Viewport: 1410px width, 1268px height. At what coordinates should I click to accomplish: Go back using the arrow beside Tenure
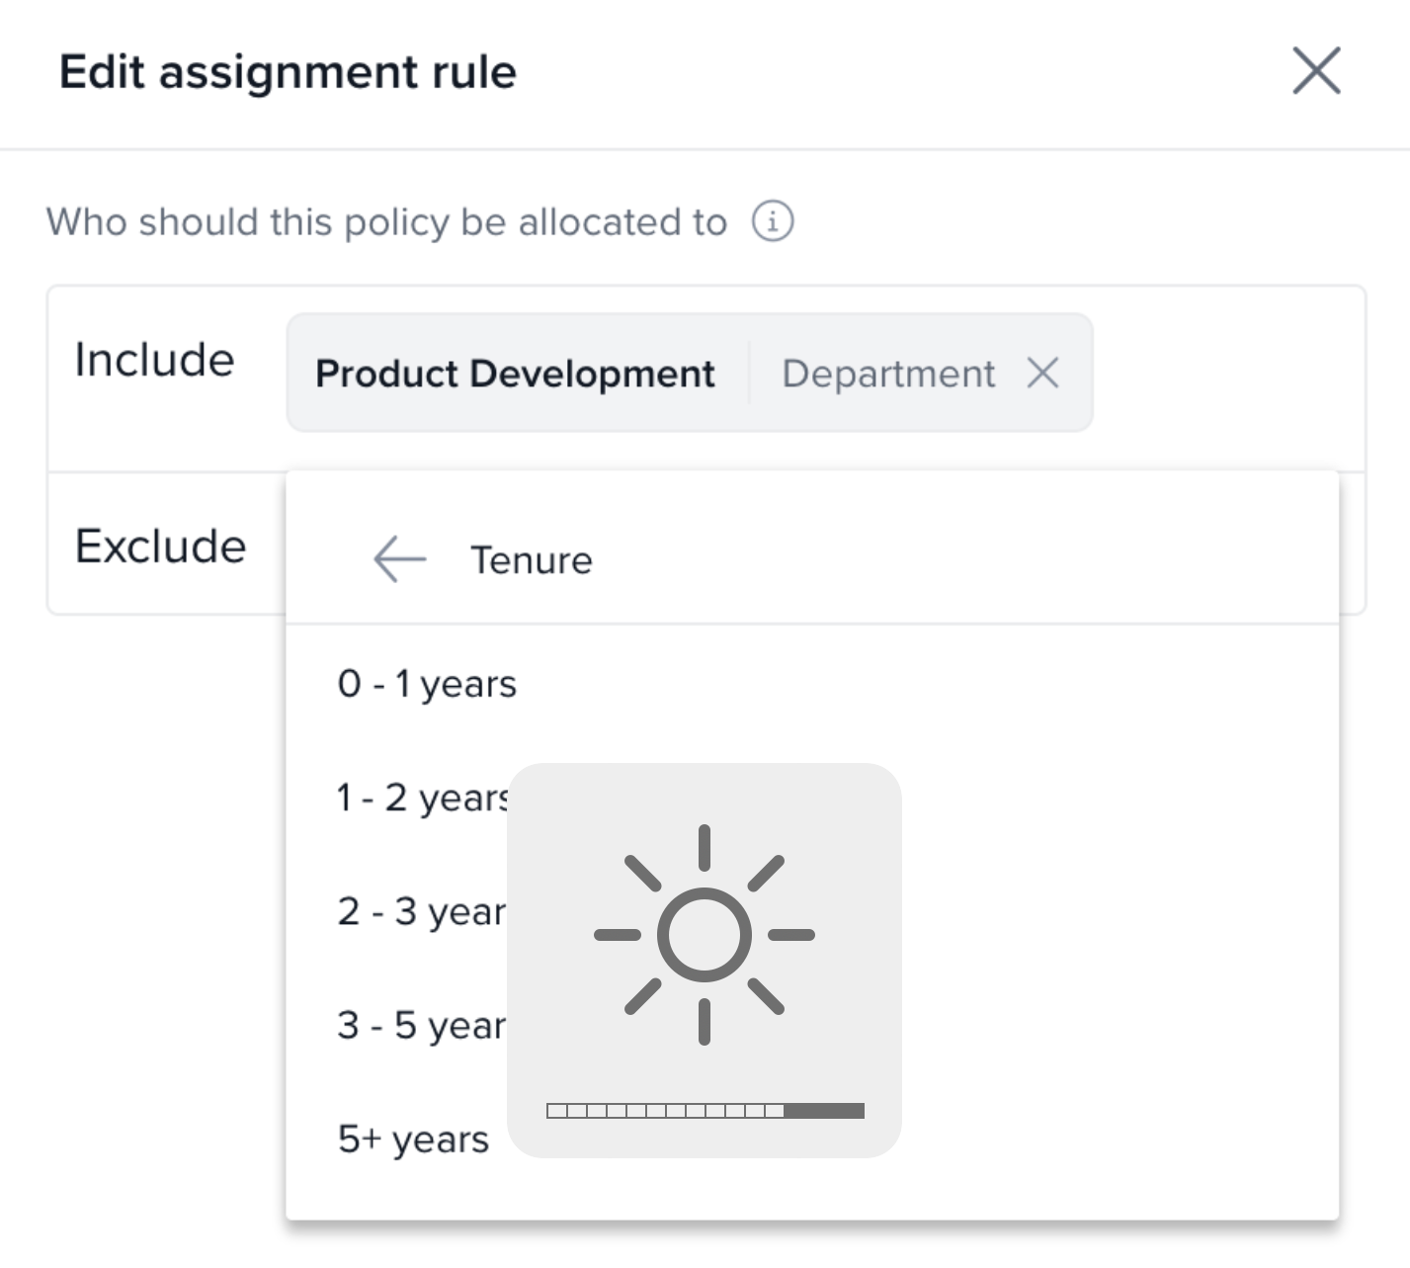[x=399, y=559]
